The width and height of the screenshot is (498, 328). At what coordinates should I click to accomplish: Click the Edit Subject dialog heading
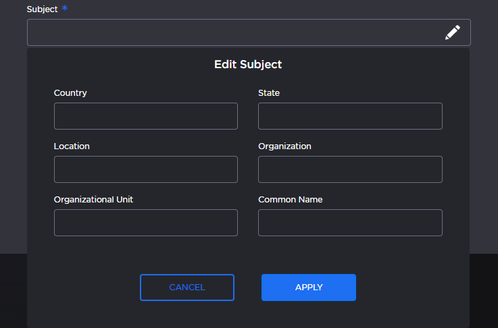[248, 65]
